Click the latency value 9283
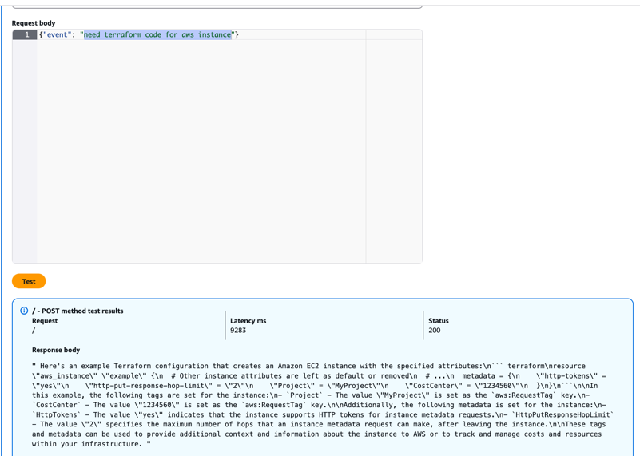640x456 pixels. [x=238, y=331]
